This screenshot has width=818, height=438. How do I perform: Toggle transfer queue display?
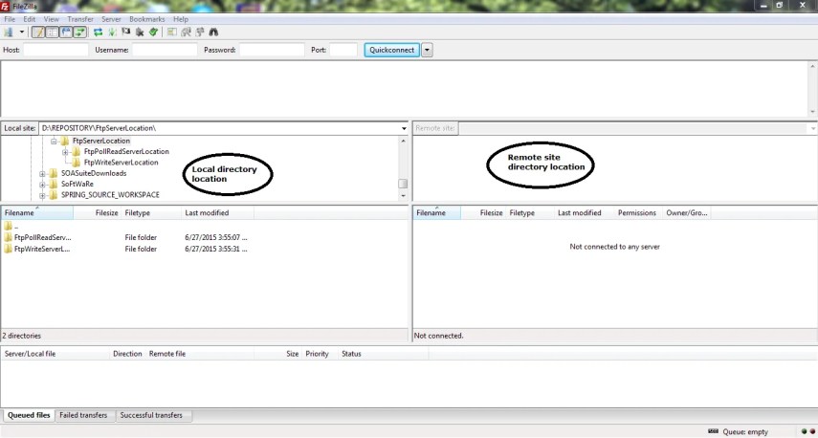(x=79, y=33)
